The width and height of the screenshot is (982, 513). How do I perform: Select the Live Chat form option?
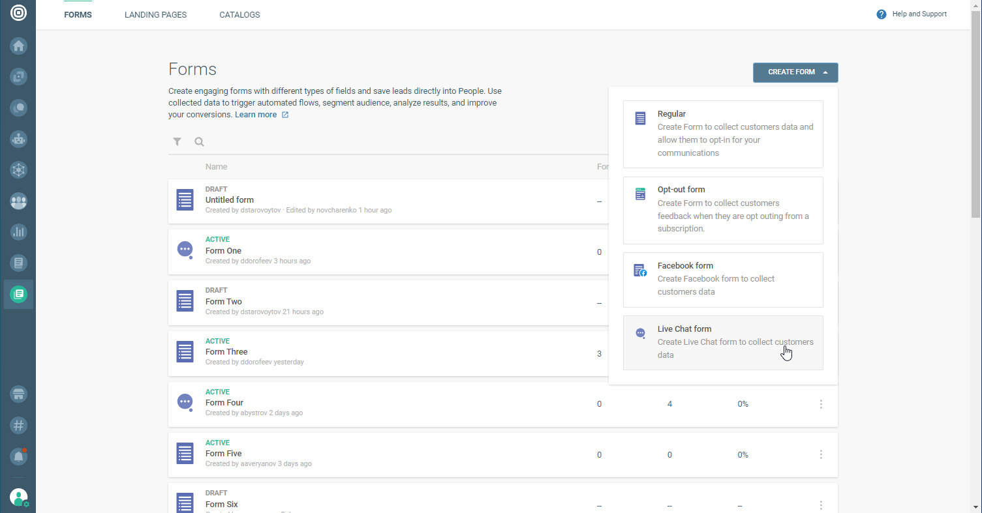point(722,342)
